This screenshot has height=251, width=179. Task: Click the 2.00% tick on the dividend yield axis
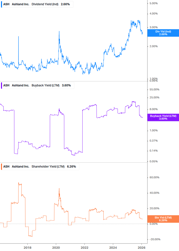pos(154,46)
